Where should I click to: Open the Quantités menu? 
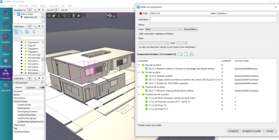coord(53,6)
